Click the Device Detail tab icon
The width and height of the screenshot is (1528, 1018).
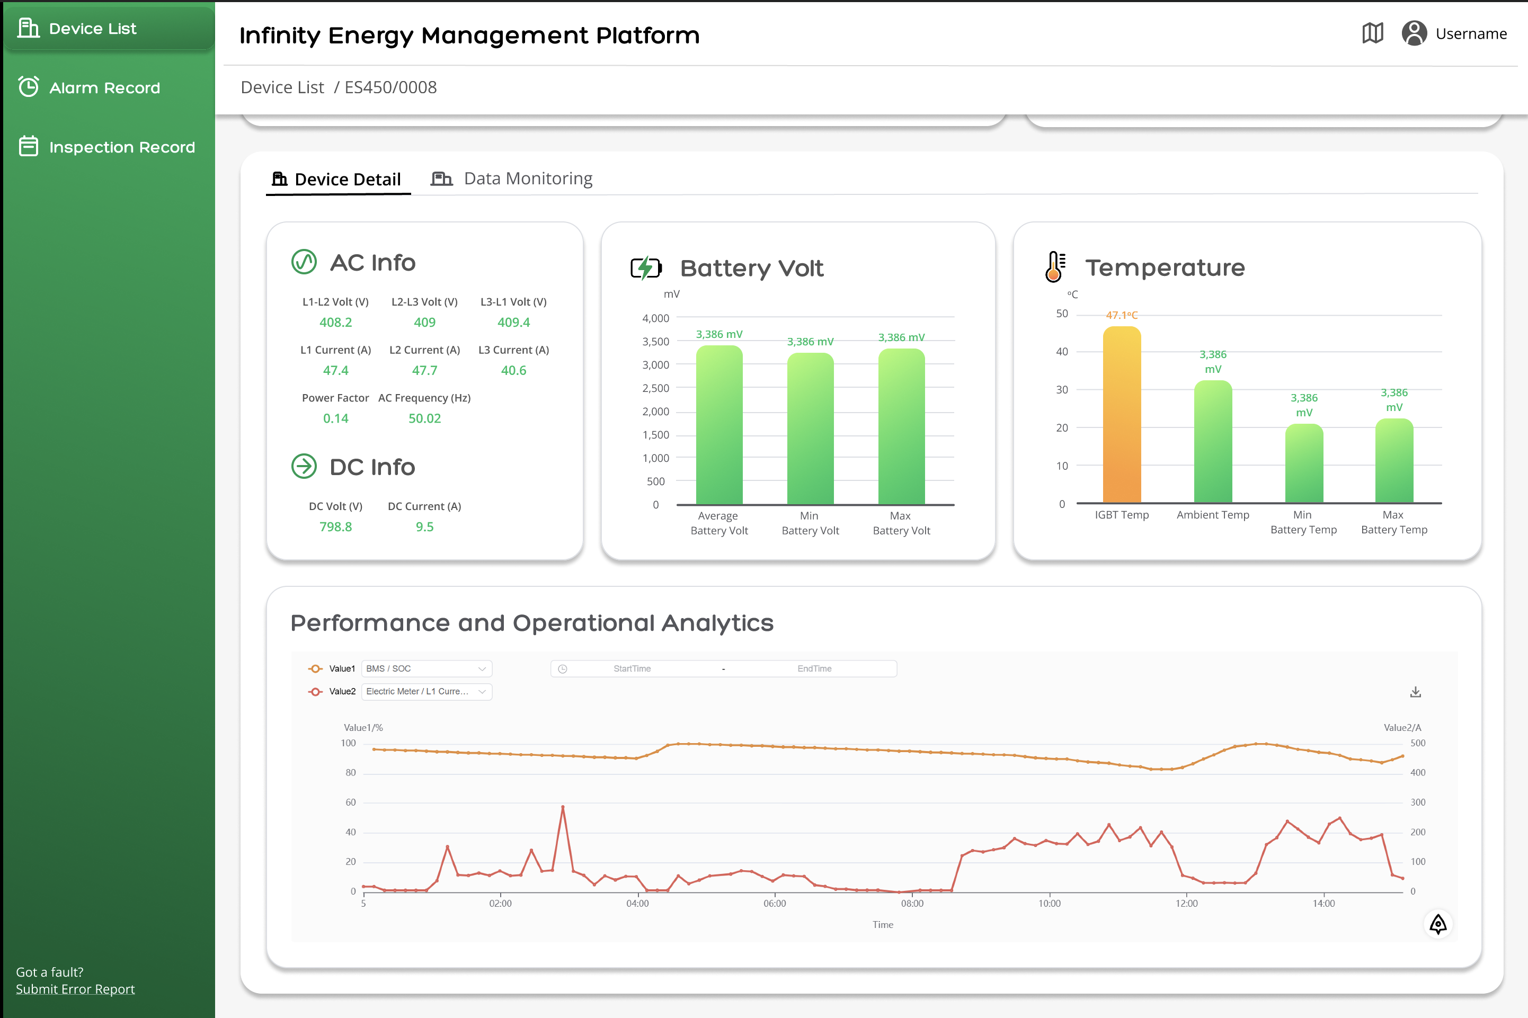point(279,178)
